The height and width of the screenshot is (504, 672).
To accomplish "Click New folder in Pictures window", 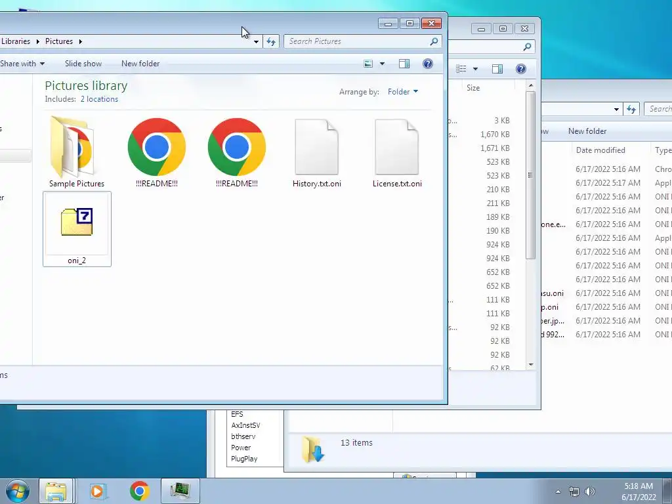I will pos(140,64).
